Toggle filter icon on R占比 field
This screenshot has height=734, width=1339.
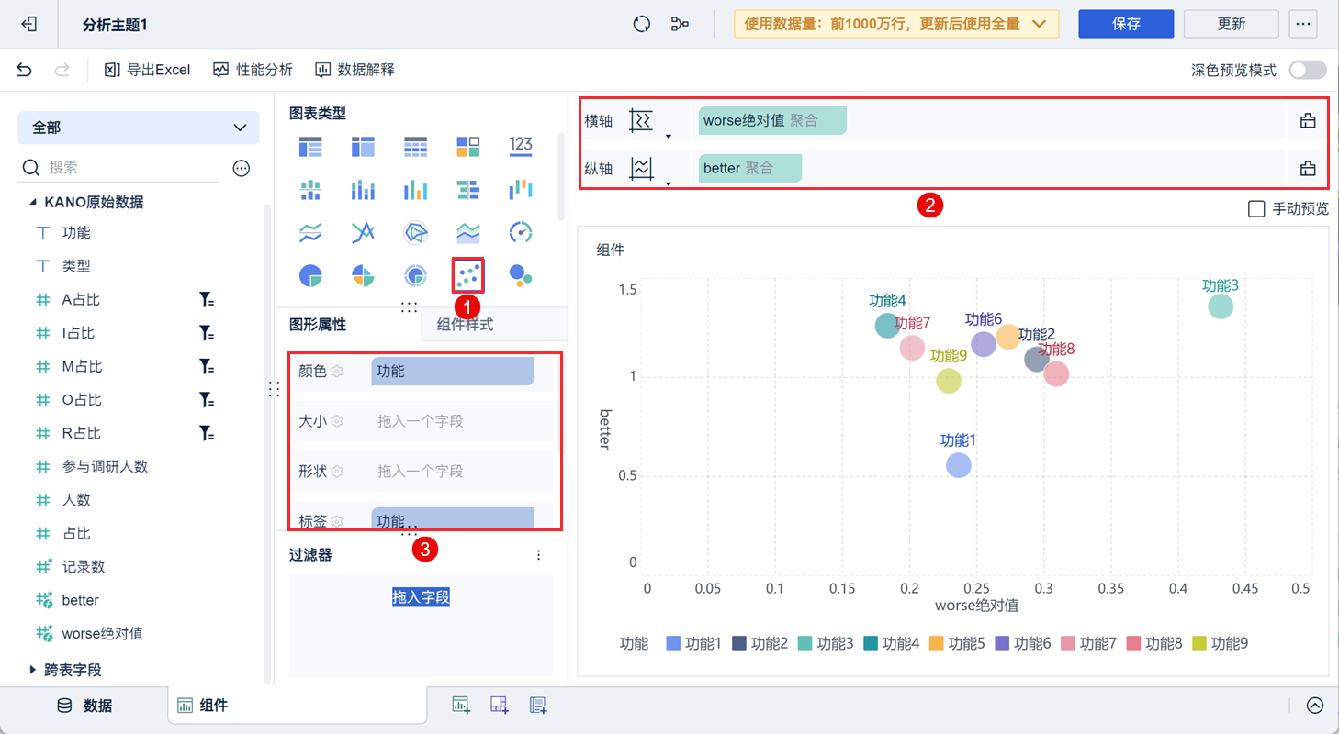click(207, 433)
